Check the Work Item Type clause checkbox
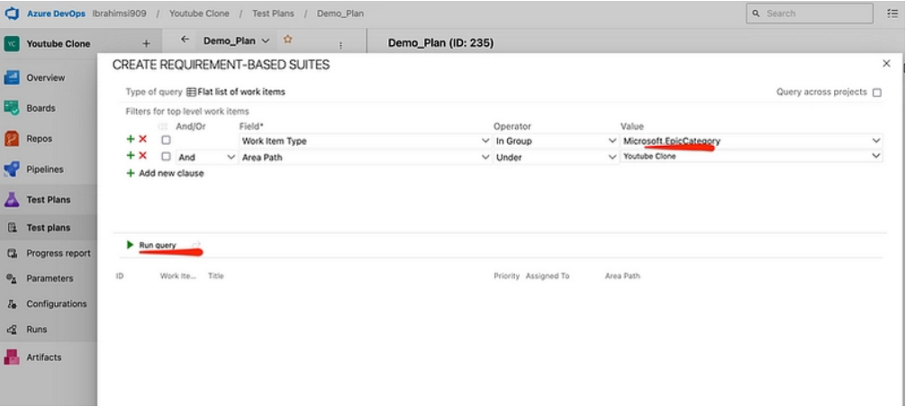 click(166, 140)
